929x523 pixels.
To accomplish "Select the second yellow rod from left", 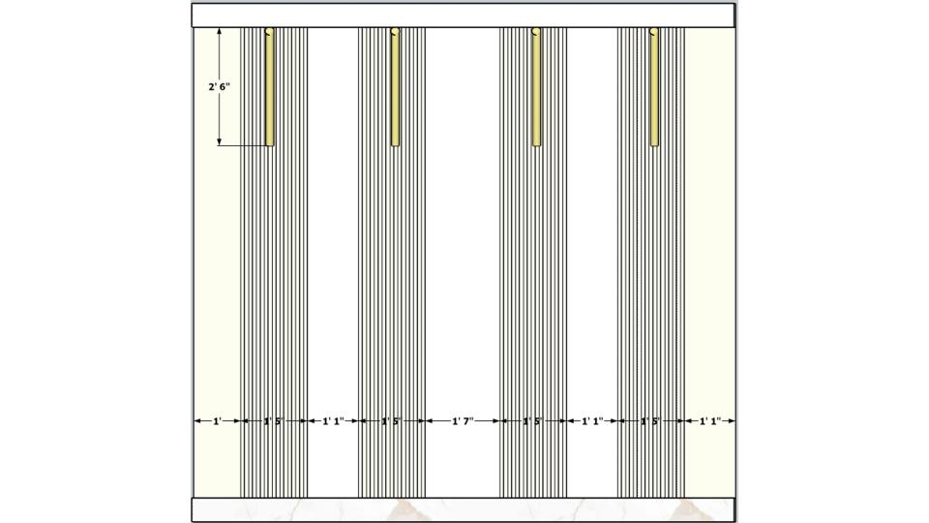I will click(395, 87).
